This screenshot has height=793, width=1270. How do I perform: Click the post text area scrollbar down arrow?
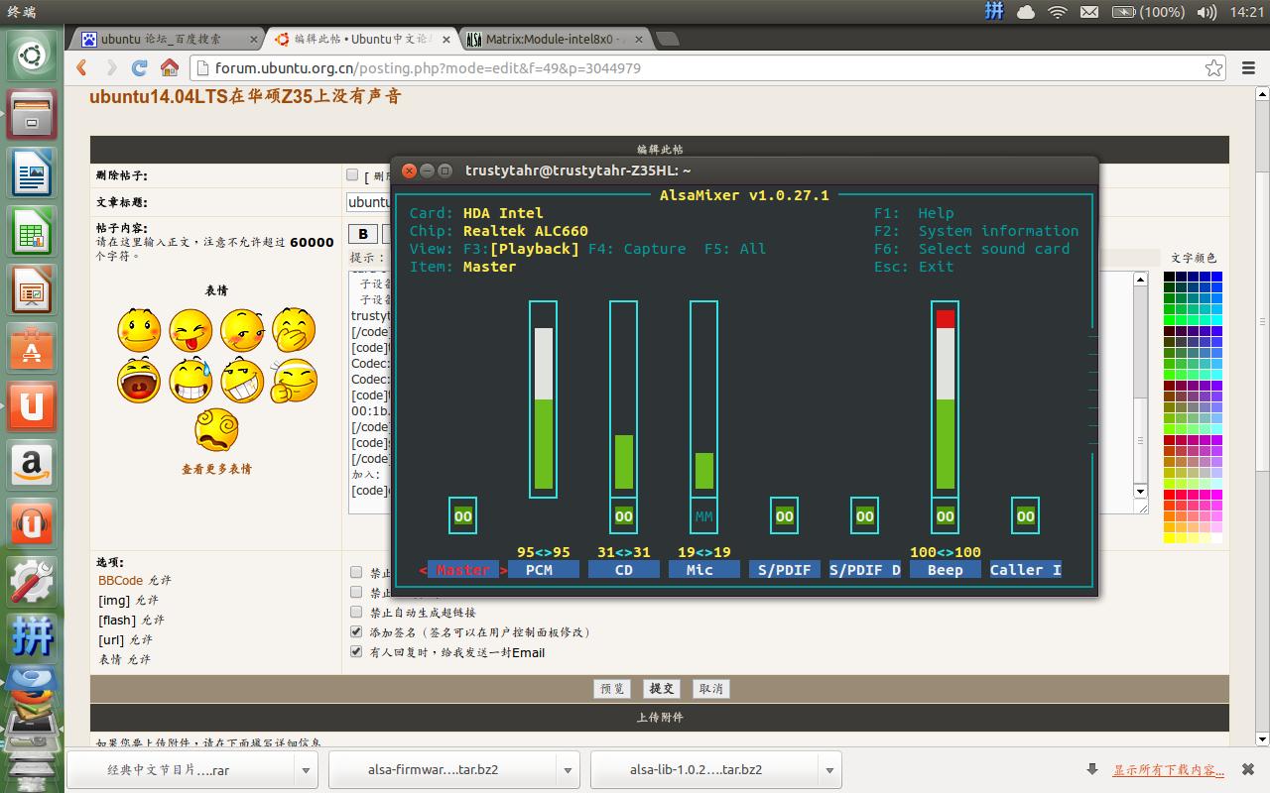pyautogui.click(x=1141, y=492)
